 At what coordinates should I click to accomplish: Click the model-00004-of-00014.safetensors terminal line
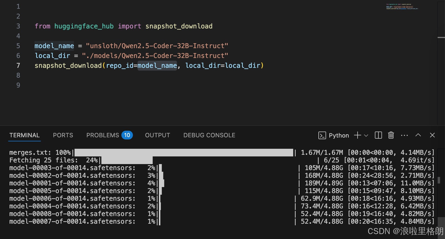[x=222, y=206]
